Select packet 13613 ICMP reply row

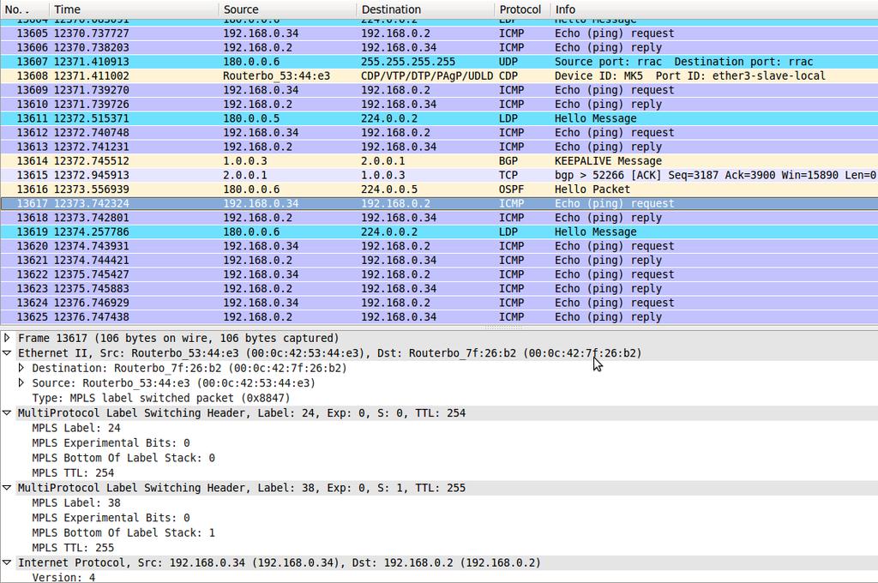click(439, 147)
